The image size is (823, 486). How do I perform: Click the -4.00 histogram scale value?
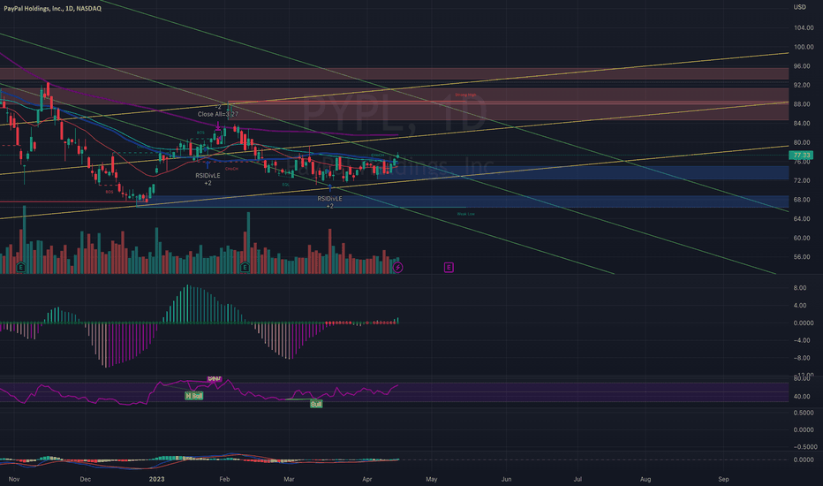tap(803, 340)
